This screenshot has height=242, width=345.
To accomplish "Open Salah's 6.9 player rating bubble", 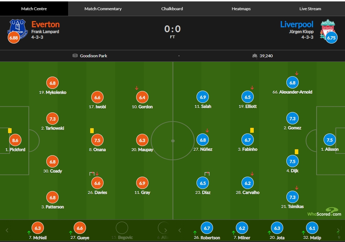I will point(203,97).
